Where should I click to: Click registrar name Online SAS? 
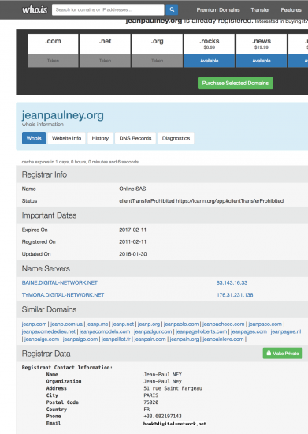132,189
